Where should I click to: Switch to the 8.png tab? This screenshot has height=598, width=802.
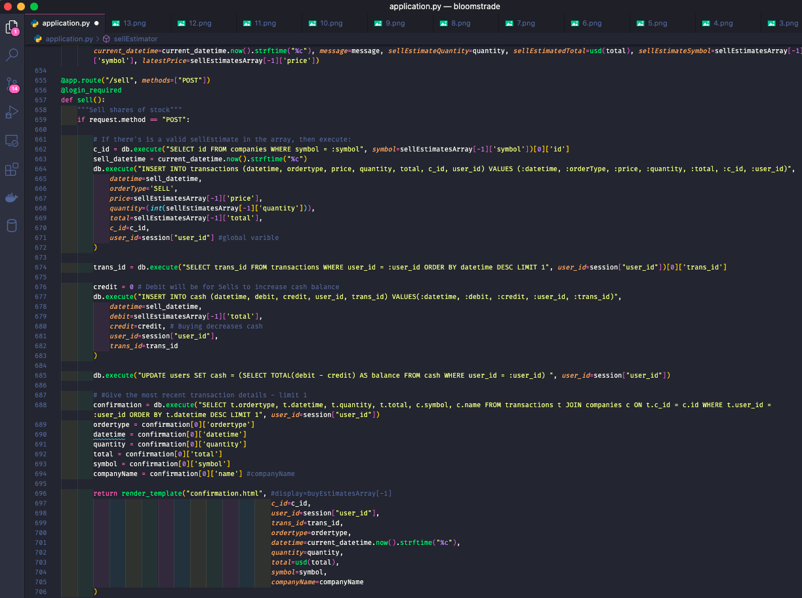point(466,23)
